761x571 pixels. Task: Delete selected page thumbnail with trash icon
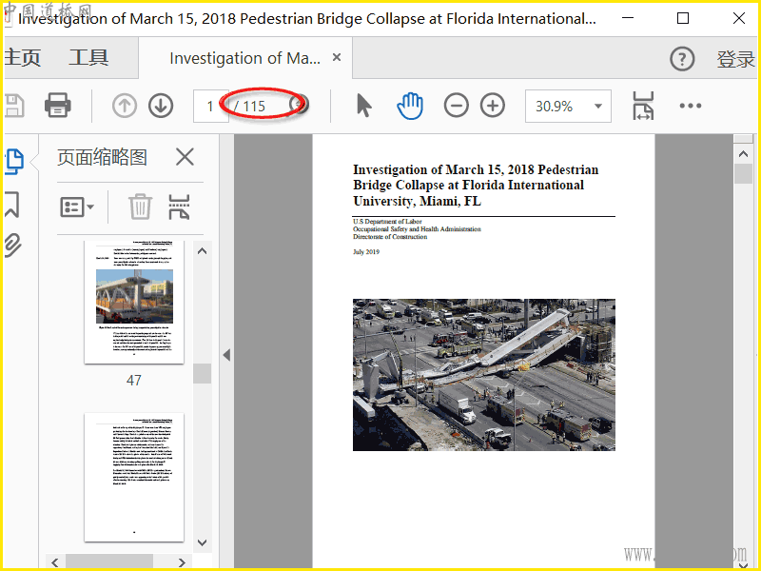tap(141, 207)
